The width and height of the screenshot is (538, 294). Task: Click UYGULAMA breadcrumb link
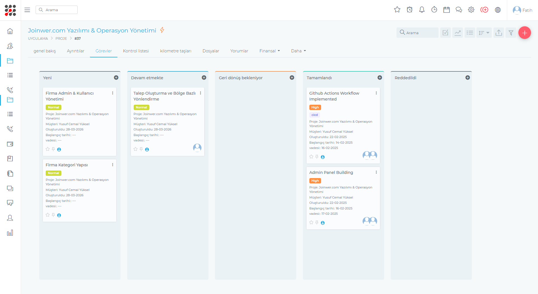[x=38, y=38]
